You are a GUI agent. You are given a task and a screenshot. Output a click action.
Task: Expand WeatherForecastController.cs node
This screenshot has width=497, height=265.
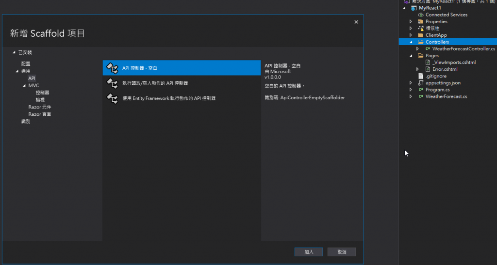(417, 49)
